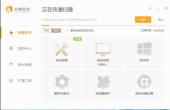Click the 启动项 Windows logo icon
Screen dimensions: 170x110
(x=144, y=49)
